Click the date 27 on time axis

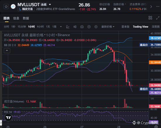[x=82, y=127]
